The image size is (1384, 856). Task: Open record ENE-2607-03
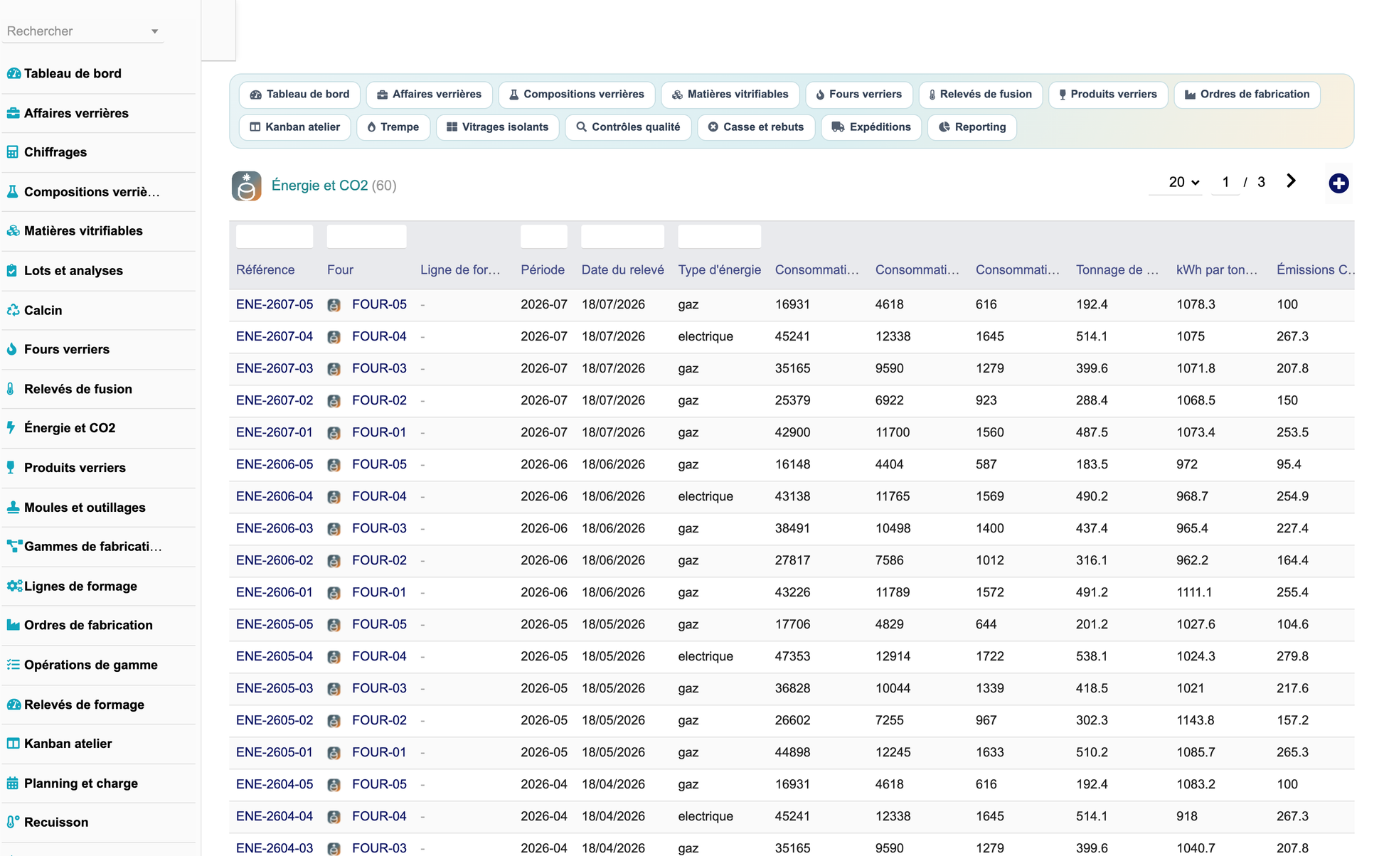[x=275, y=368]
